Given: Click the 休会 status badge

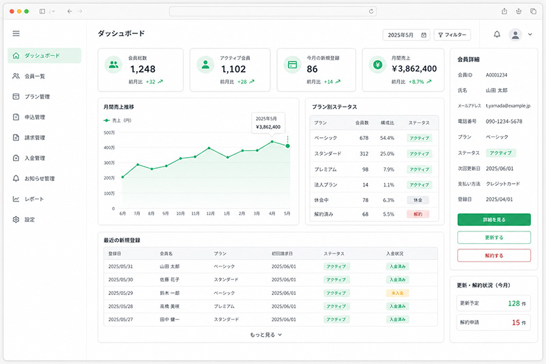Looking at the screenshot, I should (x=418, y=200).
